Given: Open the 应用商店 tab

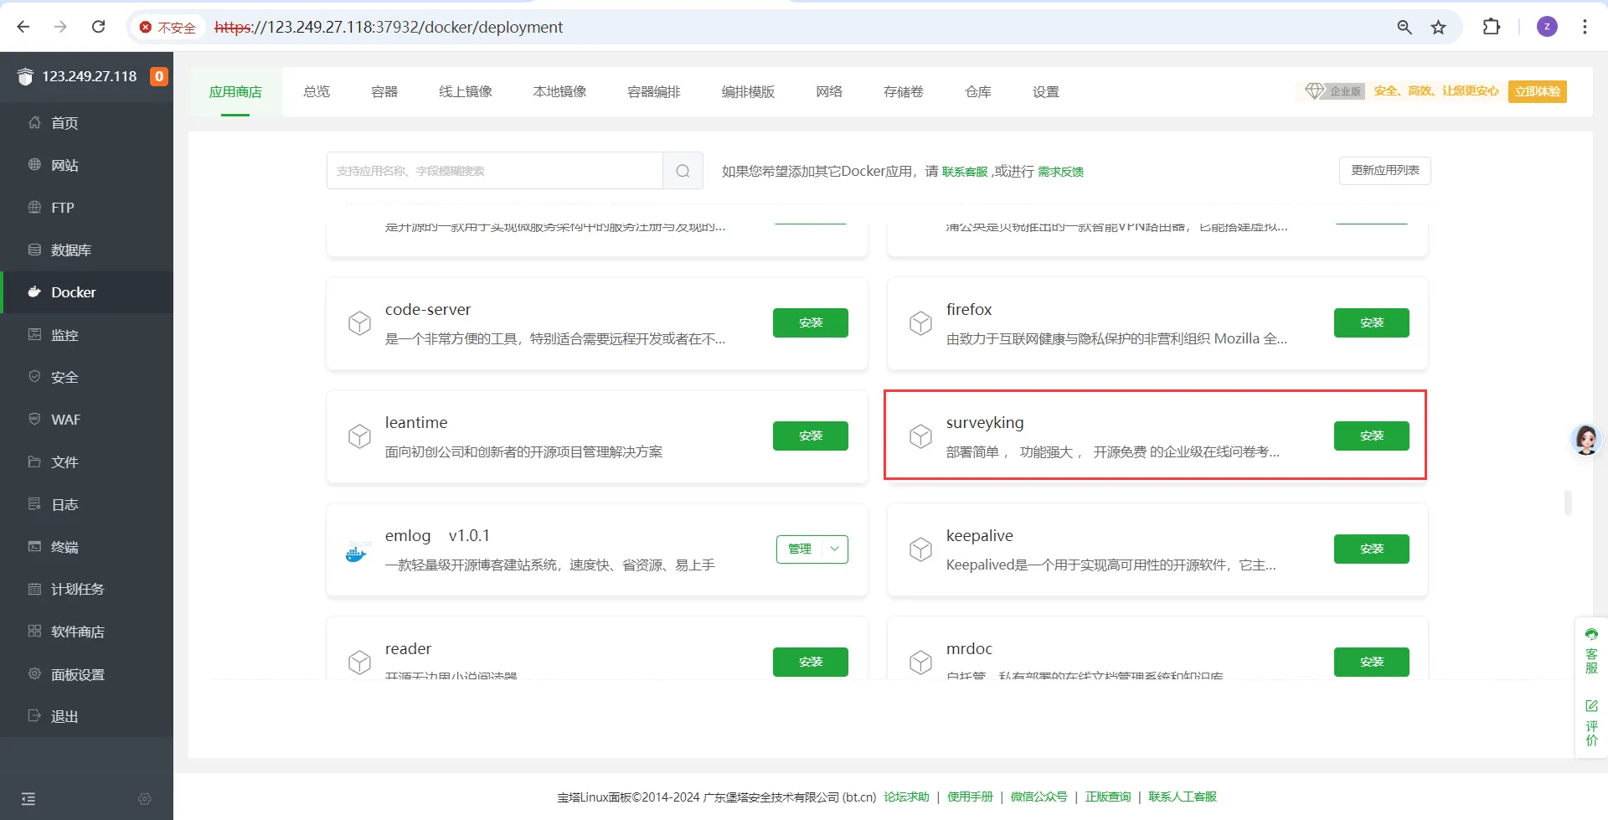Looking at the screenshot, I should [x=235, y=92].
